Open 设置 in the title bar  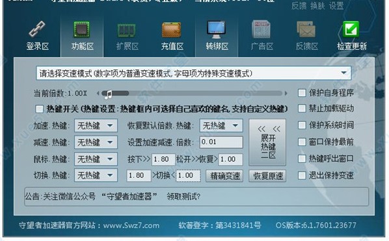pyautogui.click(x=336, y=5)
